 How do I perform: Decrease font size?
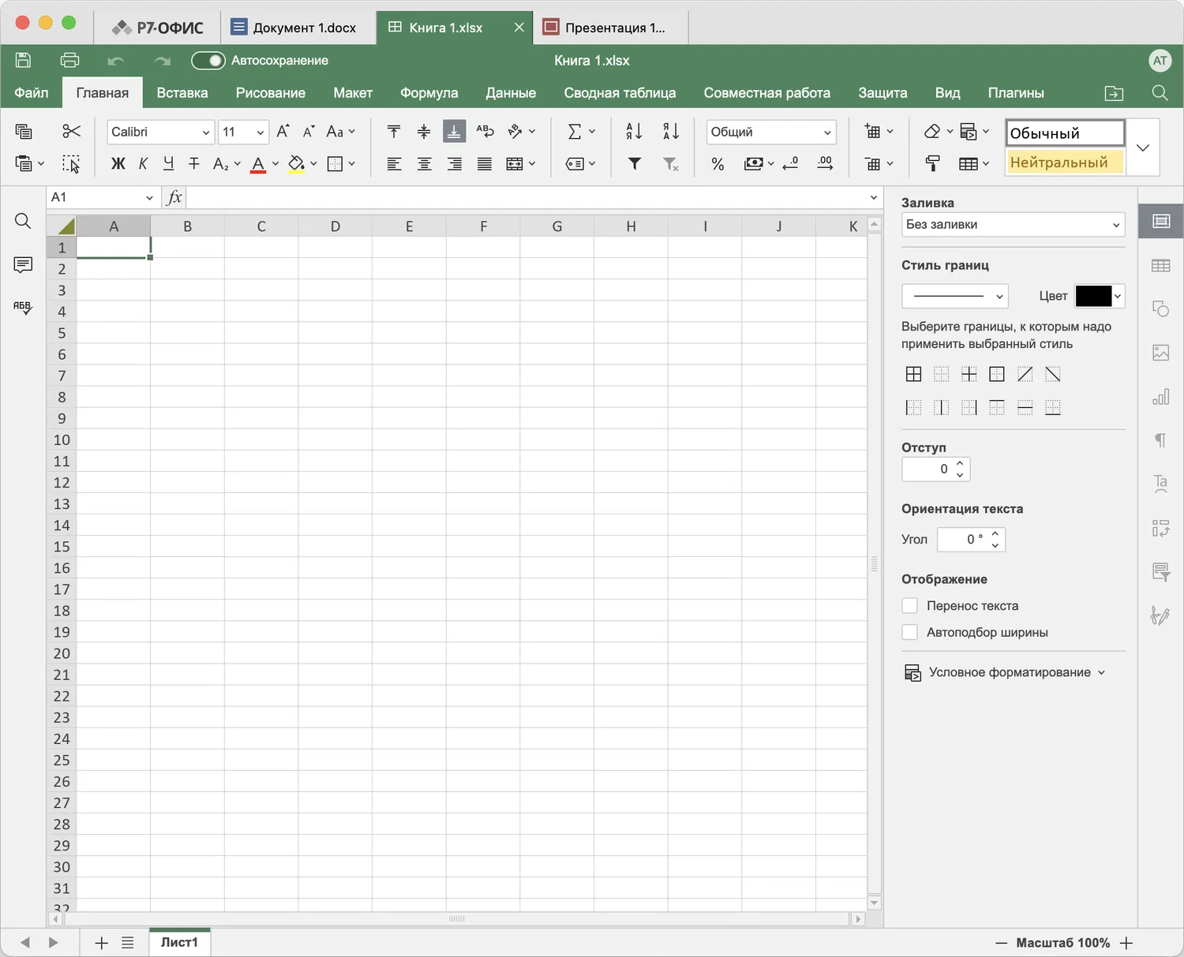[x=309, y=131]
